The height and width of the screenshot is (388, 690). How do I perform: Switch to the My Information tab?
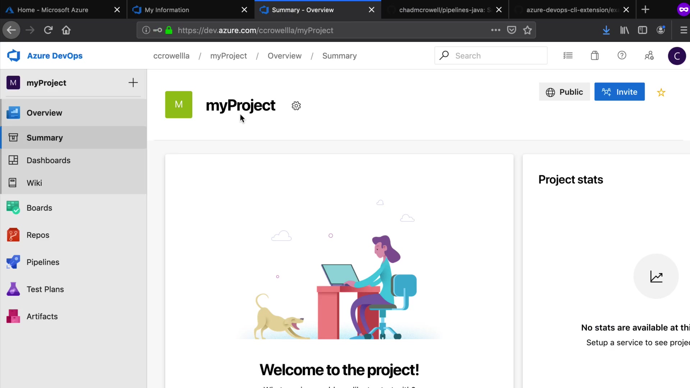167,10
